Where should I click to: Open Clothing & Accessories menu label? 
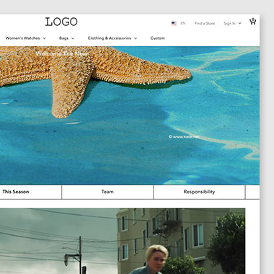110,38
